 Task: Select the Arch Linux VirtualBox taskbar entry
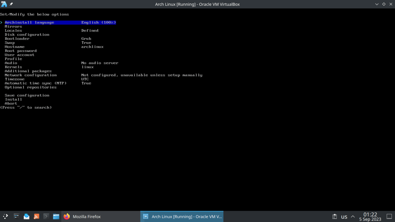(x=182, y=217)
